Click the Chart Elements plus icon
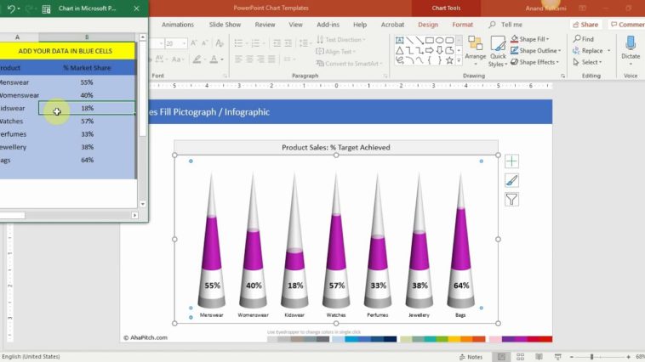This screenshot has width=645, height=362. [x=511, y=161]
